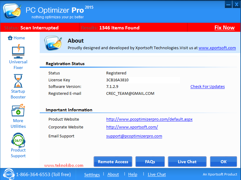Screen dimensions: 241x180
Task: Open the Product Website pcoptimizerpro.com link
Action: [x=149, y=119]
